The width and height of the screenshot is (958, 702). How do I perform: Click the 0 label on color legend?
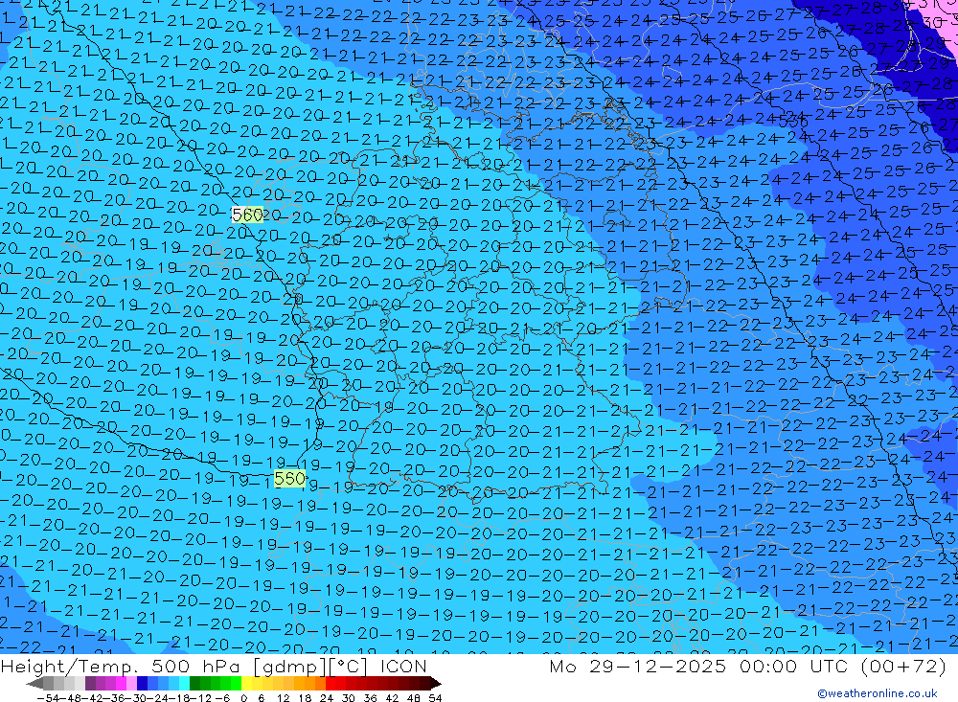pos(243,698)
